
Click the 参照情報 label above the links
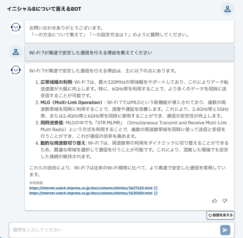tap(33, 183)
